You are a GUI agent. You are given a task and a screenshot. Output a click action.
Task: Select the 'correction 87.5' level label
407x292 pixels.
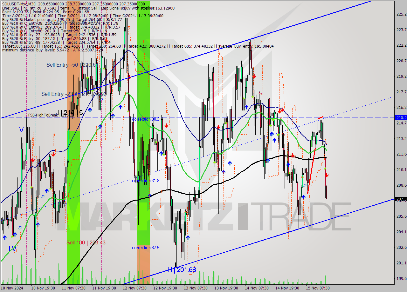146,248
